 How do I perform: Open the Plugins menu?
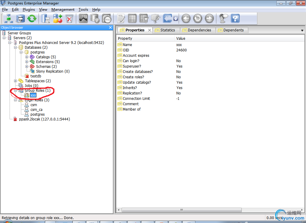click(29, 10)
